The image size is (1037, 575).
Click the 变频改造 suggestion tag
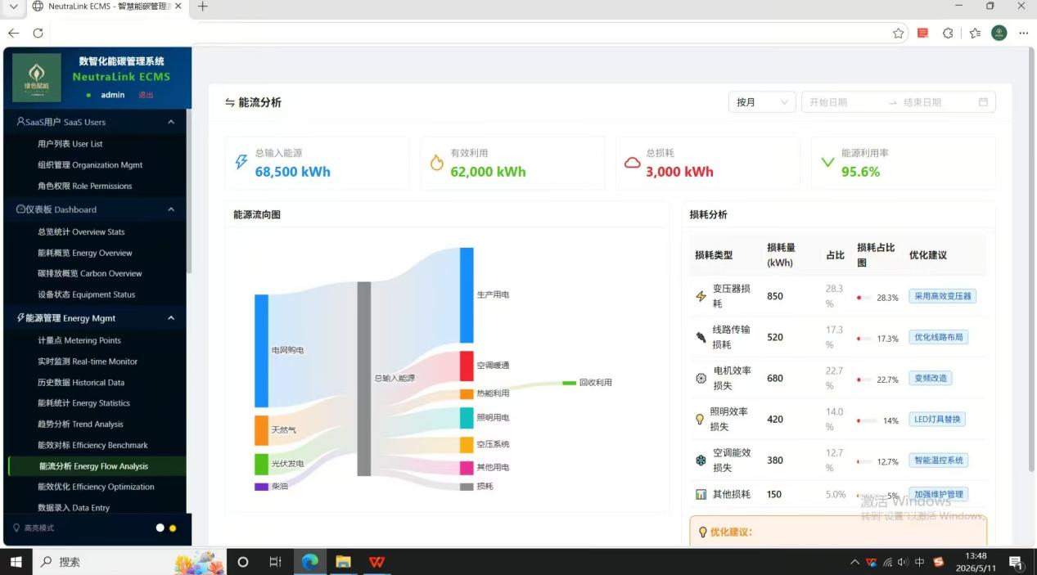[x=930, y=378]
